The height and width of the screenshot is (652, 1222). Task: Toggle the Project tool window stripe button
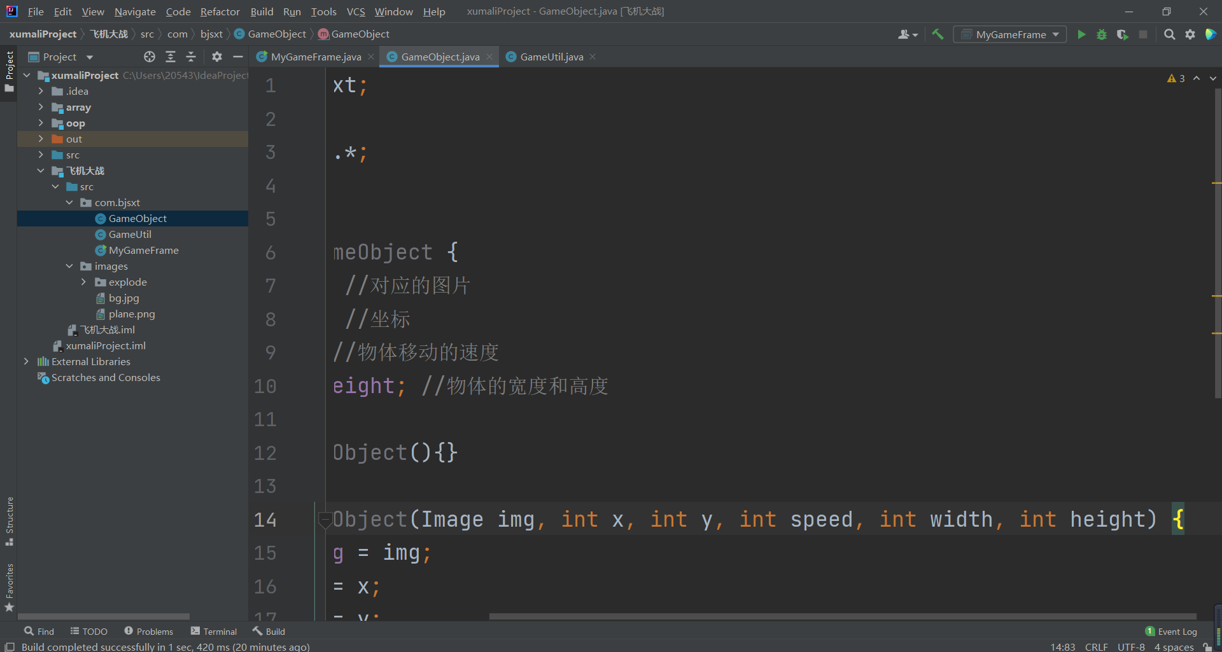coord(9,71)
